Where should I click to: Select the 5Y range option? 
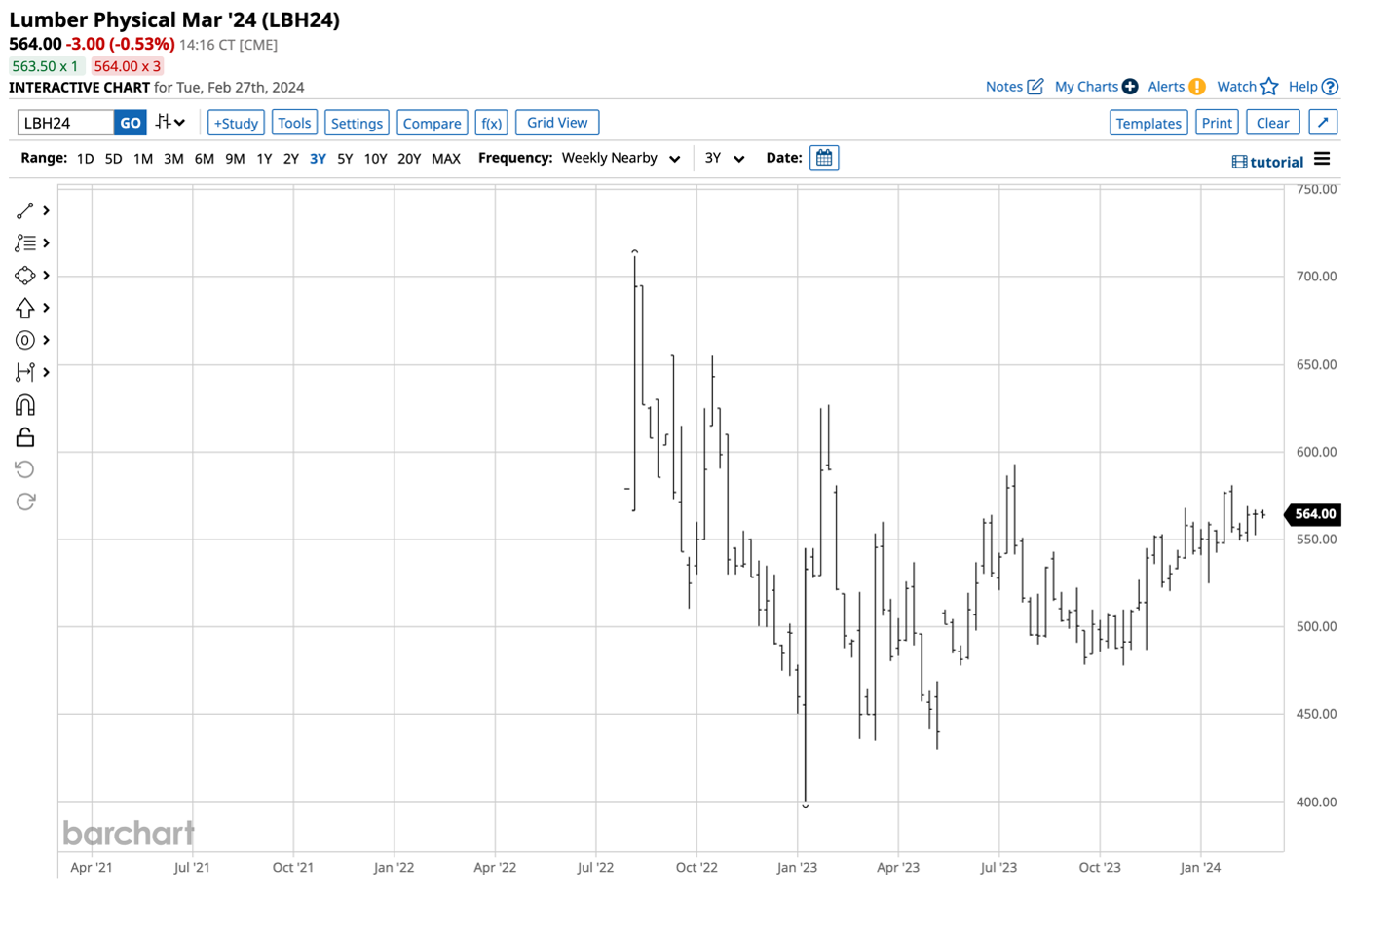pos(345,159)
